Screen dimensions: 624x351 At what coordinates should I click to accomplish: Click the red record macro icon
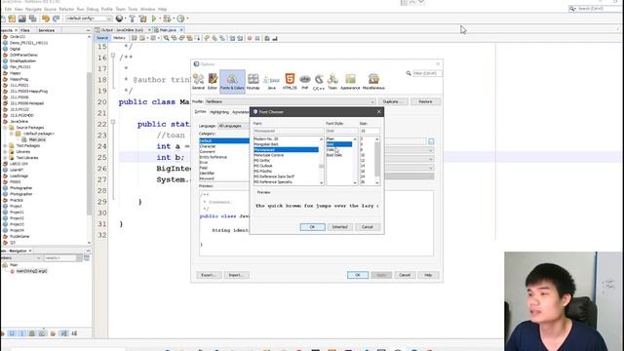[250, 38]
